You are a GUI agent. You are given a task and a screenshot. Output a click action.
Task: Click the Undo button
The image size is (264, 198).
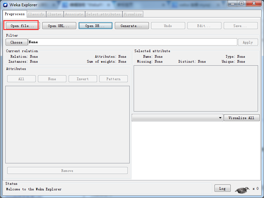point(168,26)
